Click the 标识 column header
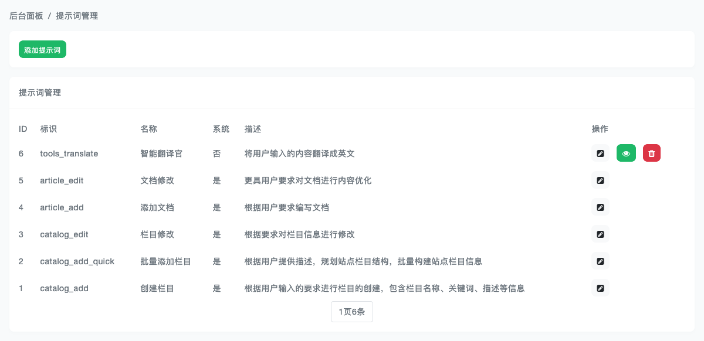Screen dimensions: 704x341 [48, 129]
